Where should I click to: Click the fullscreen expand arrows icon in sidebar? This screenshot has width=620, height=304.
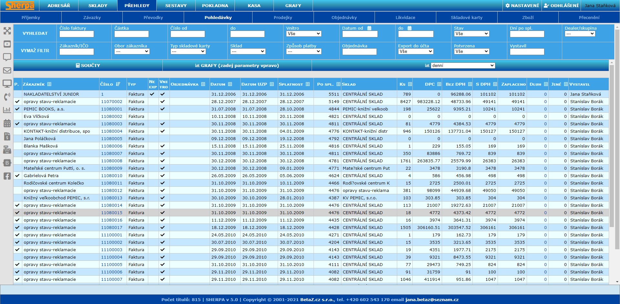coord(7,31)
